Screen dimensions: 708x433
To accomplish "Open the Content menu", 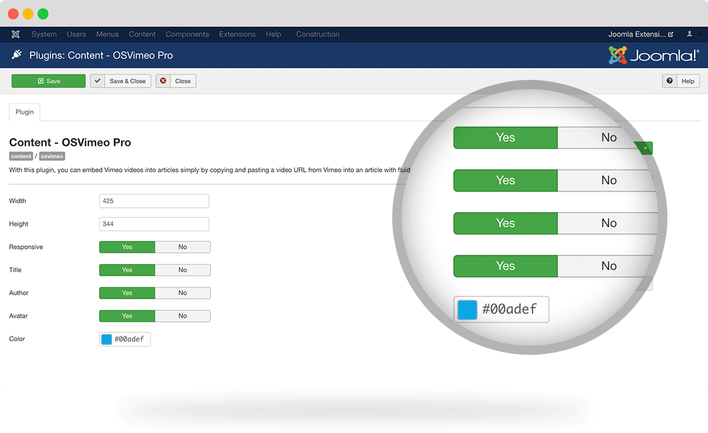I will click(x=143, y=34).
